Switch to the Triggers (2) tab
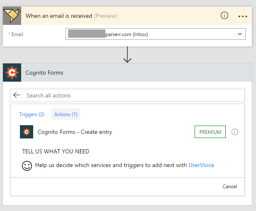The height and width of the screenshot is (211, 256). (x=32, y=114)
